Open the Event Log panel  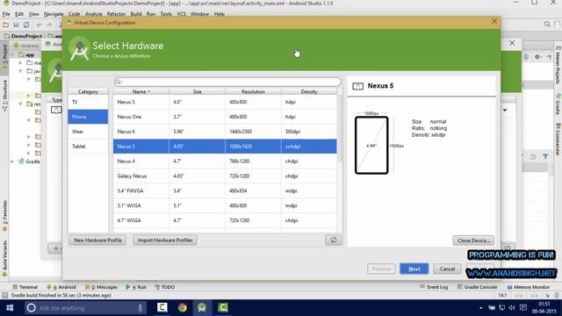(x=435, y=287)
